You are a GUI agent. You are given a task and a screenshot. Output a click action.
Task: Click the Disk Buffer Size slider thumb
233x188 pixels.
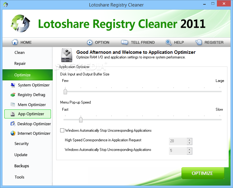click(65, 91)
